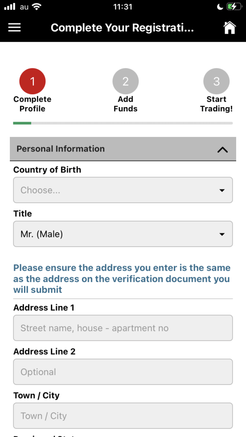Image resolution: width=246 pixels, height=437 pixels.
Task: Tap the Add Funds step label
Action: [126, 104]
